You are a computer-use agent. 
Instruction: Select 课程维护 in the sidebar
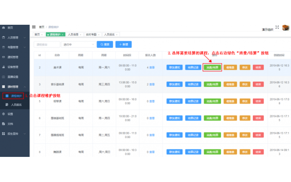click(x=16, y=96)
